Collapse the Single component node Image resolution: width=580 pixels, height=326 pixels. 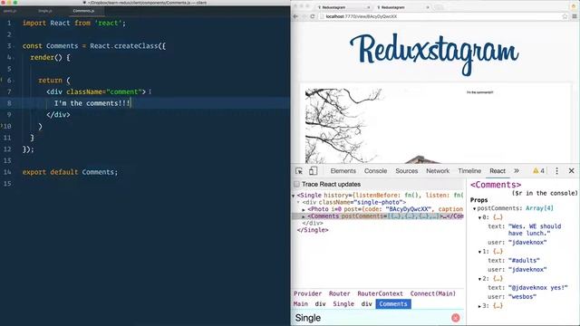[x=294, y=196]
